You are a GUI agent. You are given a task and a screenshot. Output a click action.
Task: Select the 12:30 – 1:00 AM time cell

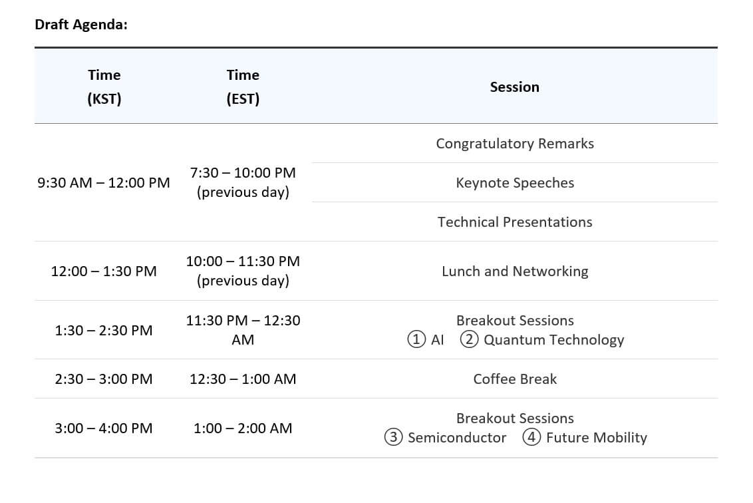click(x=243, y=379)
